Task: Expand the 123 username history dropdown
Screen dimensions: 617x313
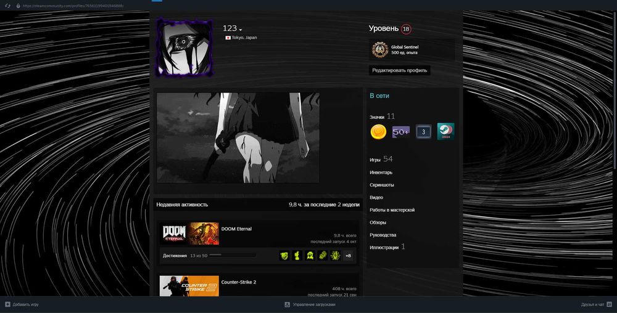Action: pyautogui.click(x=241, y=30)
